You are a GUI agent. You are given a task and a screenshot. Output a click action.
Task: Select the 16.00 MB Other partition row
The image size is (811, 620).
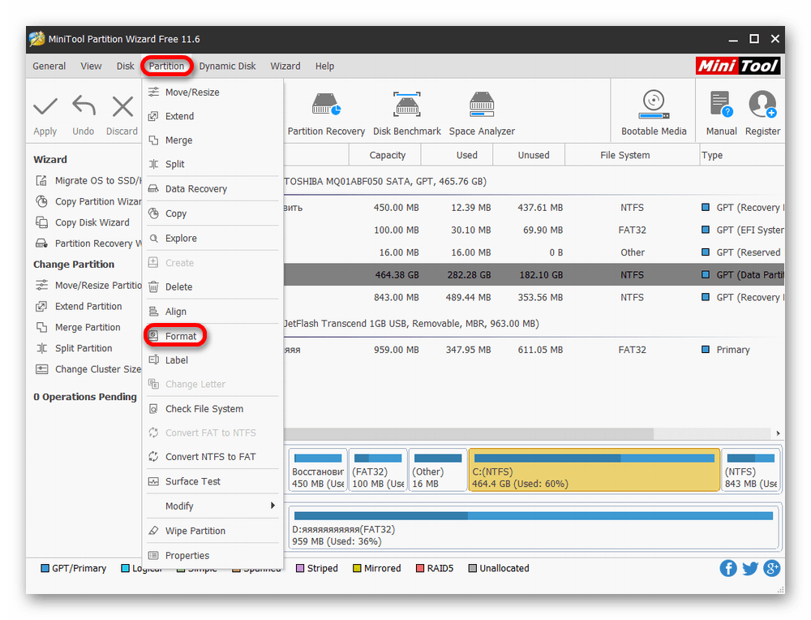coord(534,252)
